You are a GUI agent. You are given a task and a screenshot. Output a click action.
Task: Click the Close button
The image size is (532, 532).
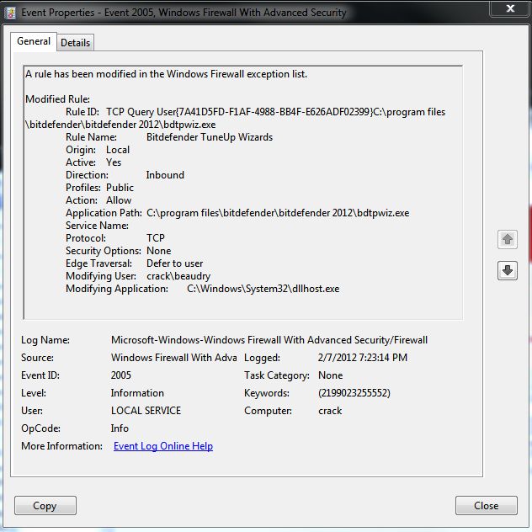[x=487, y=506]
